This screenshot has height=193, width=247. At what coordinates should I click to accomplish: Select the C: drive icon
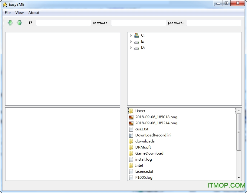137,35
